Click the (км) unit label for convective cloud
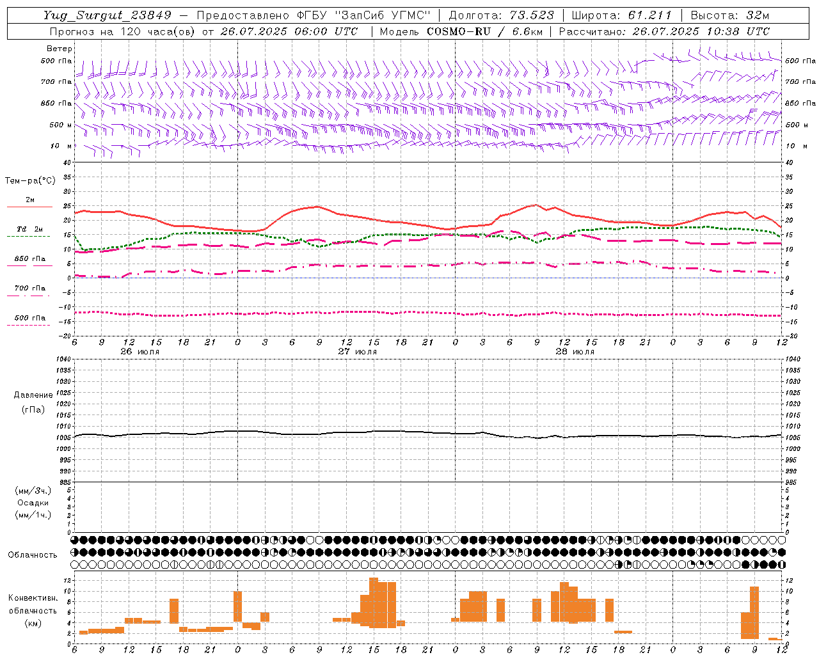819x655 pixels. [x=33, y=623]
